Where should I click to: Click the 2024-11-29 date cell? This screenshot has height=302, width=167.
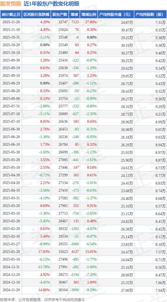[x=11, y=290]
